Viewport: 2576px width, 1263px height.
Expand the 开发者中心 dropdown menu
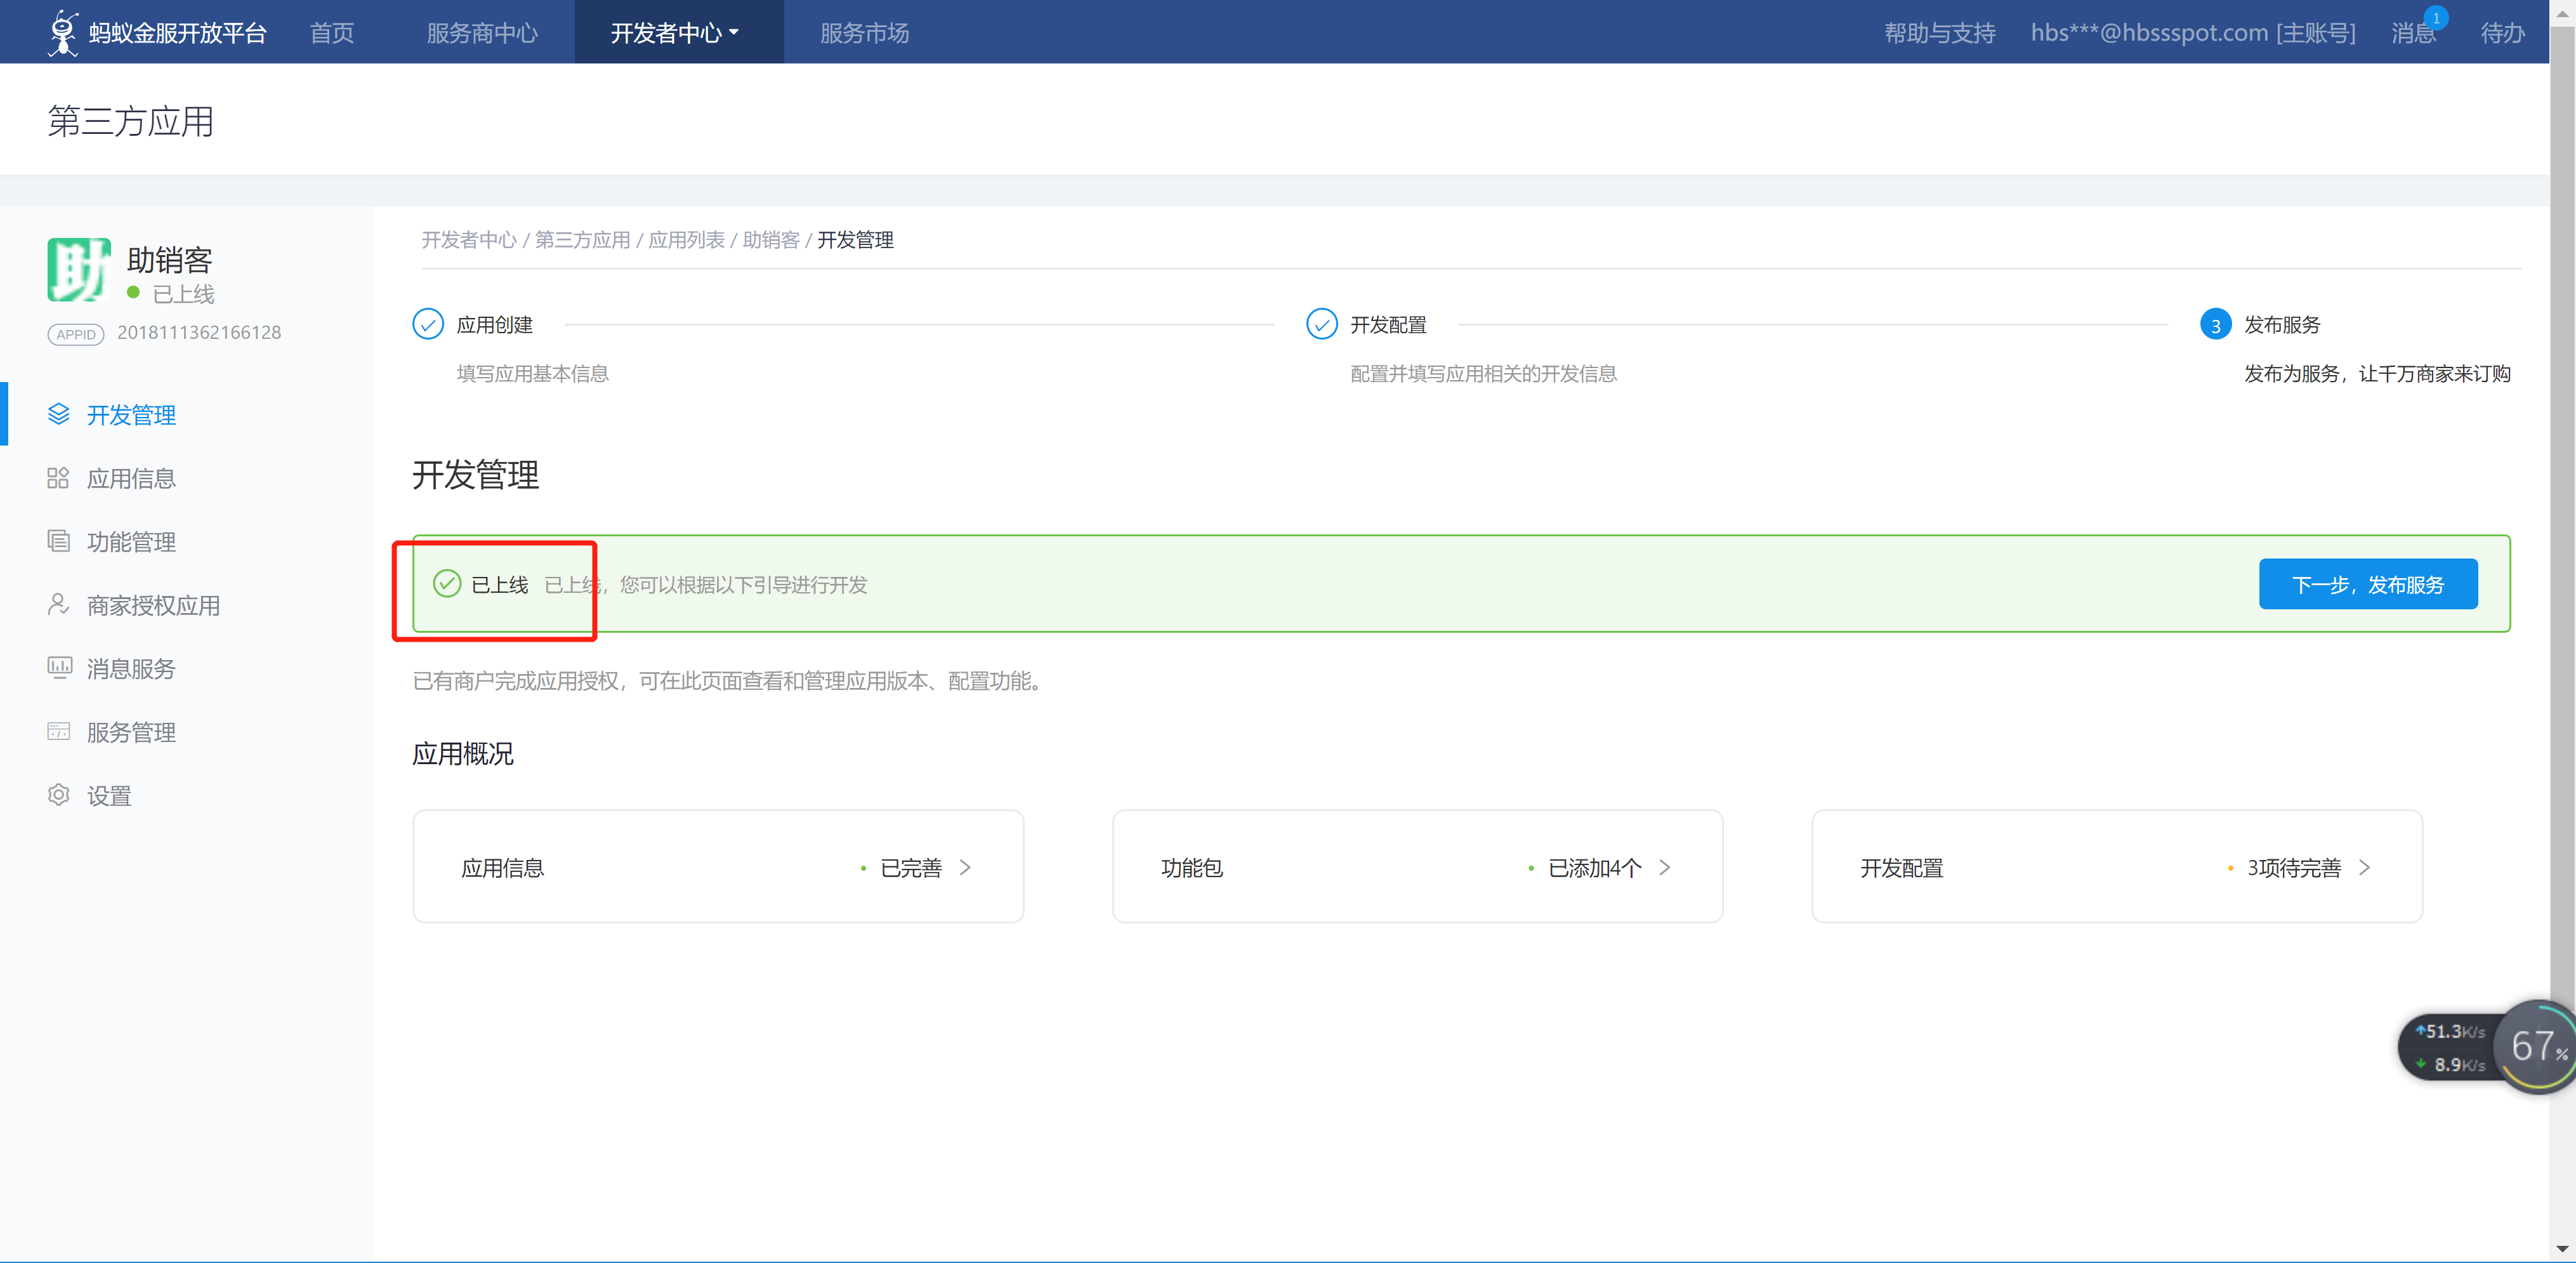[x=675, y=33]
